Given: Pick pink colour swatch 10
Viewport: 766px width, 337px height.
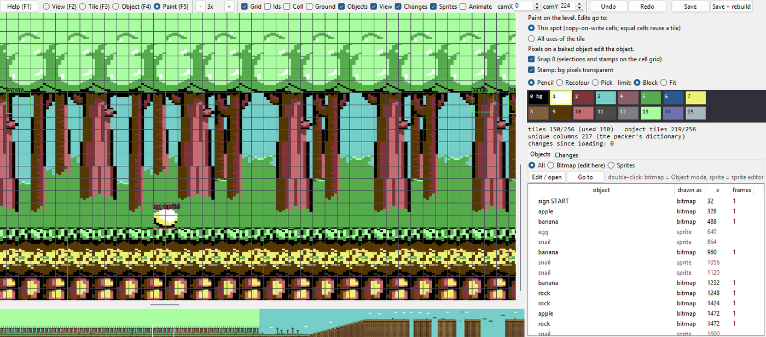Looking at the screenshot, I should coord(583,113).
